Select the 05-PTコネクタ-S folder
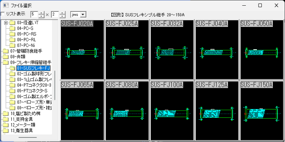 [x=32, y=91]
